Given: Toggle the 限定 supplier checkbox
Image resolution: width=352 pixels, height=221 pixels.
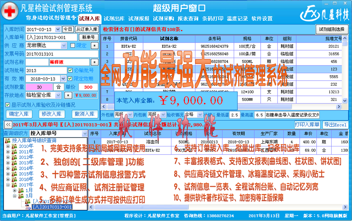Looking at the screenshot, I should point(73,45).
